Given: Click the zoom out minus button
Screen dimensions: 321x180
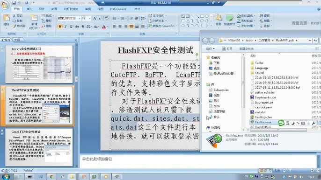Looking at the screenshot, I should 285,170.
